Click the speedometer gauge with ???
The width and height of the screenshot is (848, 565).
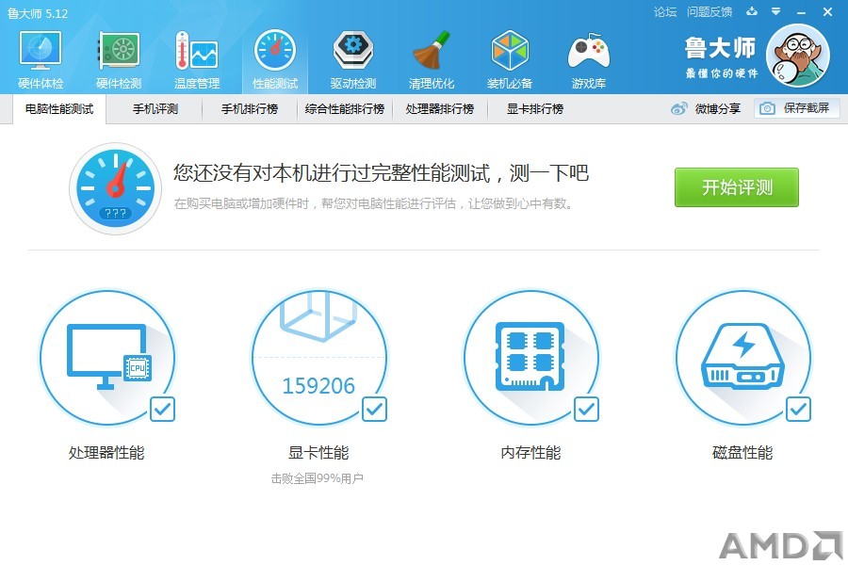(x=116, y=188)
